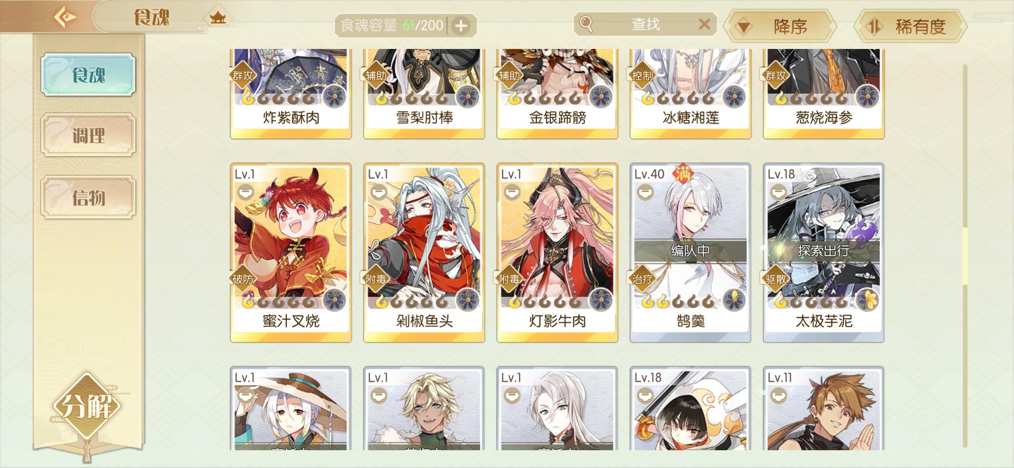This screenshot has width=1014, height=468.
Task: Click the search magnifier icon
Action: (x=586, y=24)
